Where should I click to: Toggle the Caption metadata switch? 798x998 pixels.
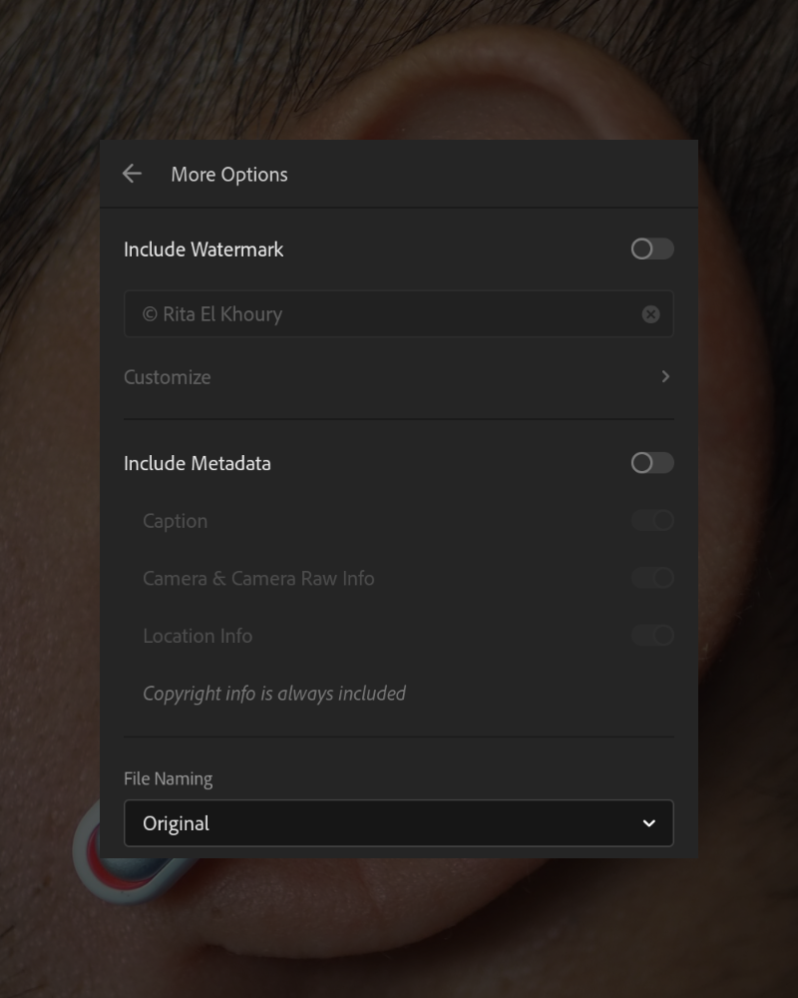[x=652, y=521]
